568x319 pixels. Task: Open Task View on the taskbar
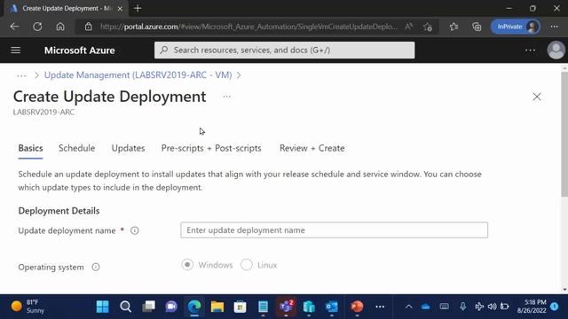148,307
